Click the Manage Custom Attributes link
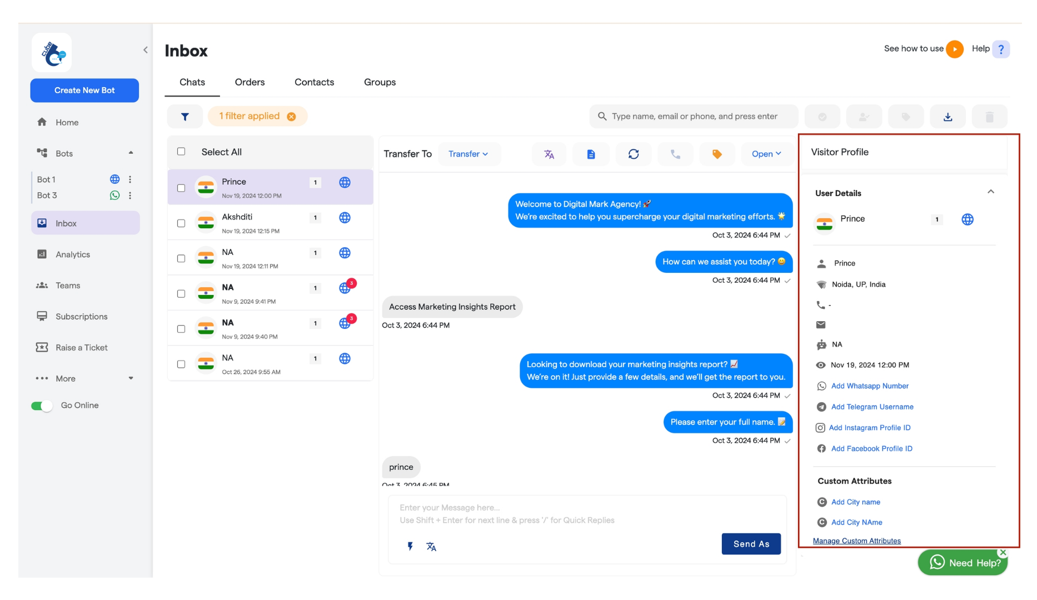Image resolution: width=1037 pixels, height=600 pixels. 856,541
